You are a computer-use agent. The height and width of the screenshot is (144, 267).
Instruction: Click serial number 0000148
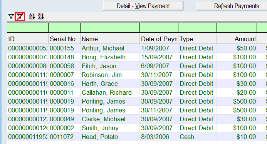pyautogui.click(x=62, y=57)
